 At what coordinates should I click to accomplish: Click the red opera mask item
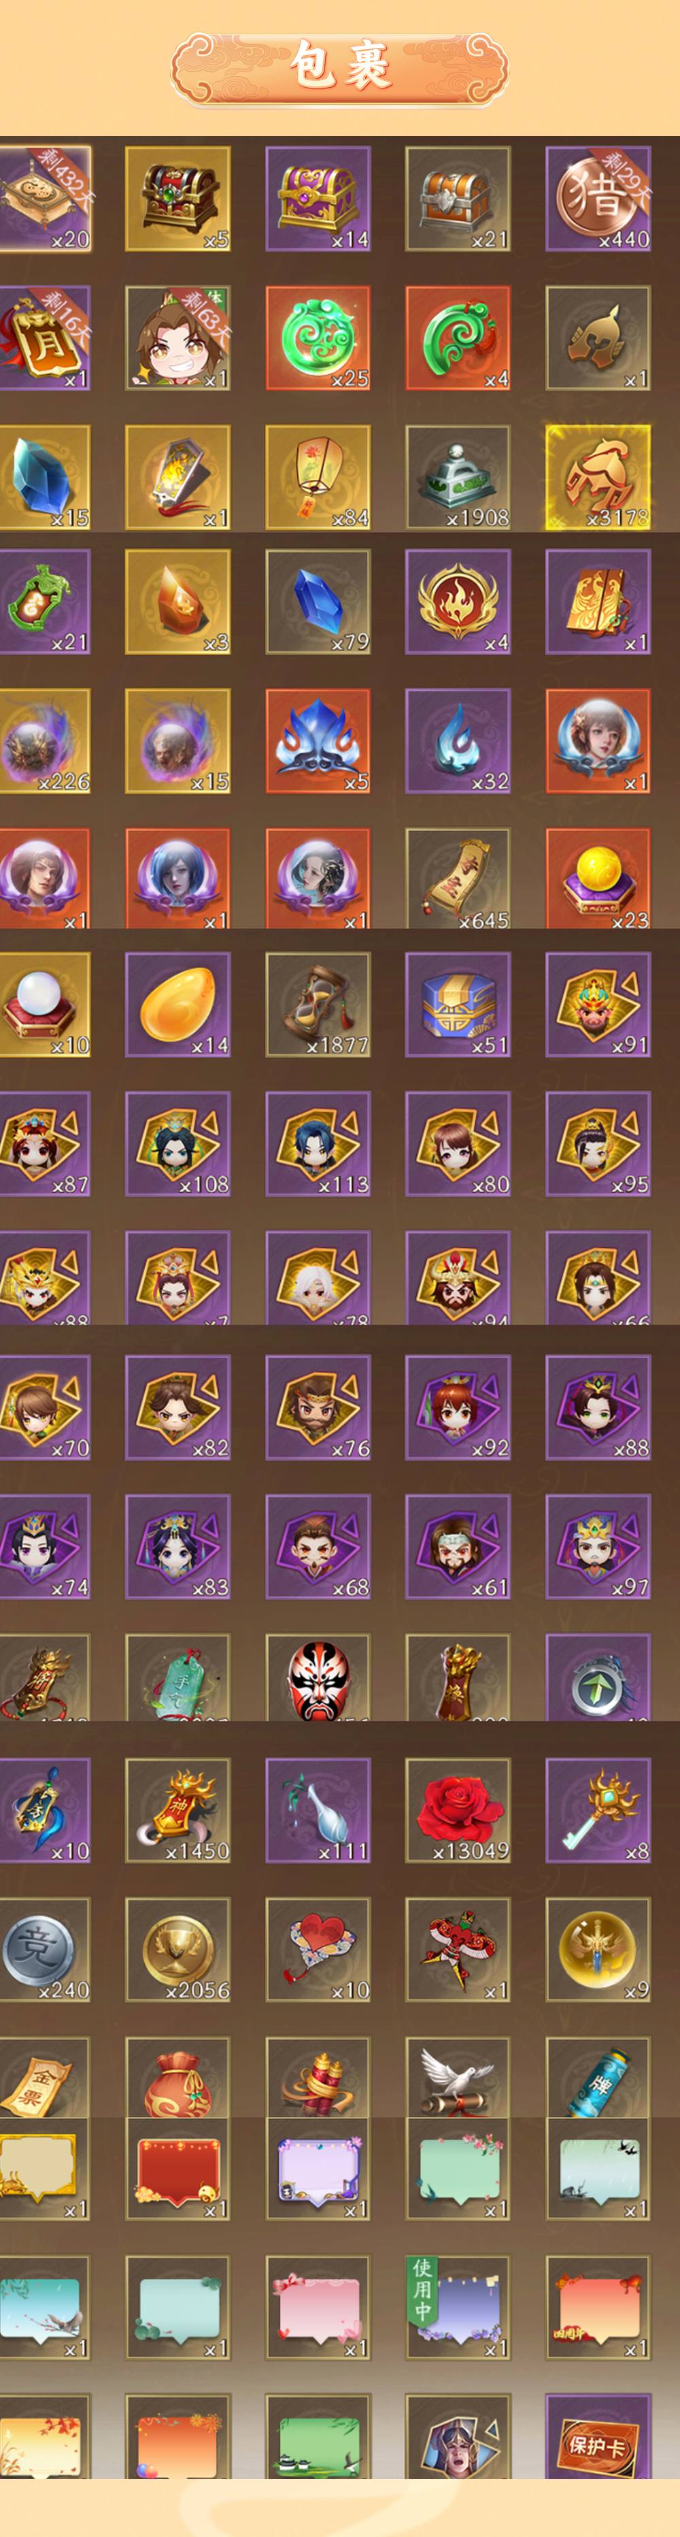[x=318, y=1677]
